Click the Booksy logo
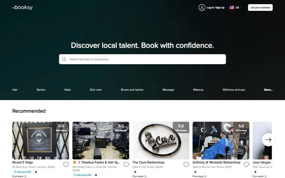The height and width of the screenshot is (178, 285). point(22,8)
